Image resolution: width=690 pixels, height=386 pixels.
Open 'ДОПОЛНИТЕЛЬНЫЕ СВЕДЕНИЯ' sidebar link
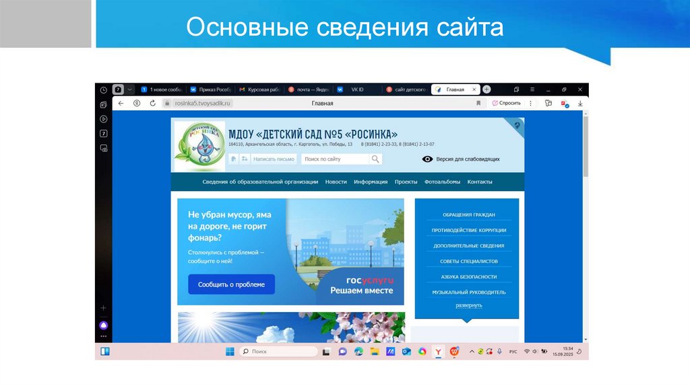click(469, 246)
